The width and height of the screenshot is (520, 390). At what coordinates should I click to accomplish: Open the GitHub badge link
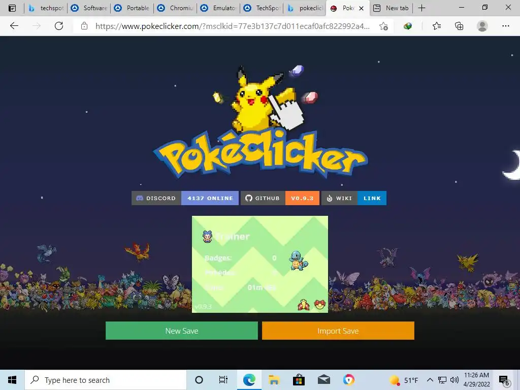pyautogui.click(x=263, y=198)
